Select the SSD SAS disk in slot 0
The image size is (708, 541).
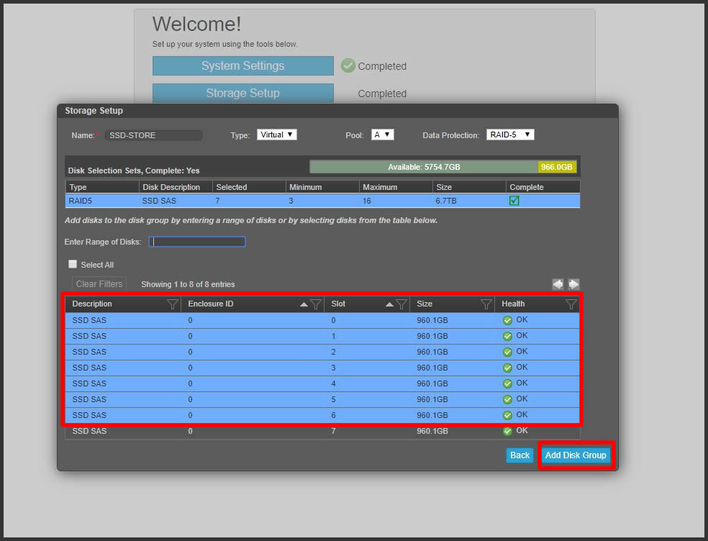(322, 320)
